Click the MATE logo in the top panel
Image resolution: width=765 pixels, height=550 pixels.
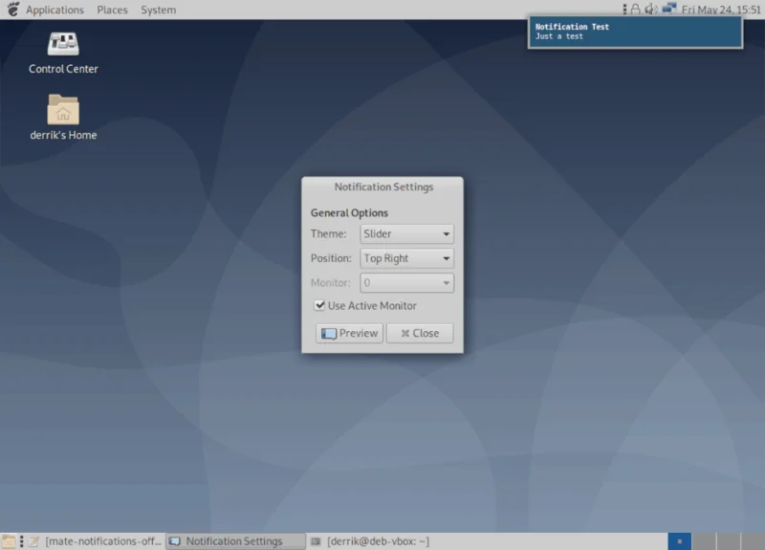point(12,10)
